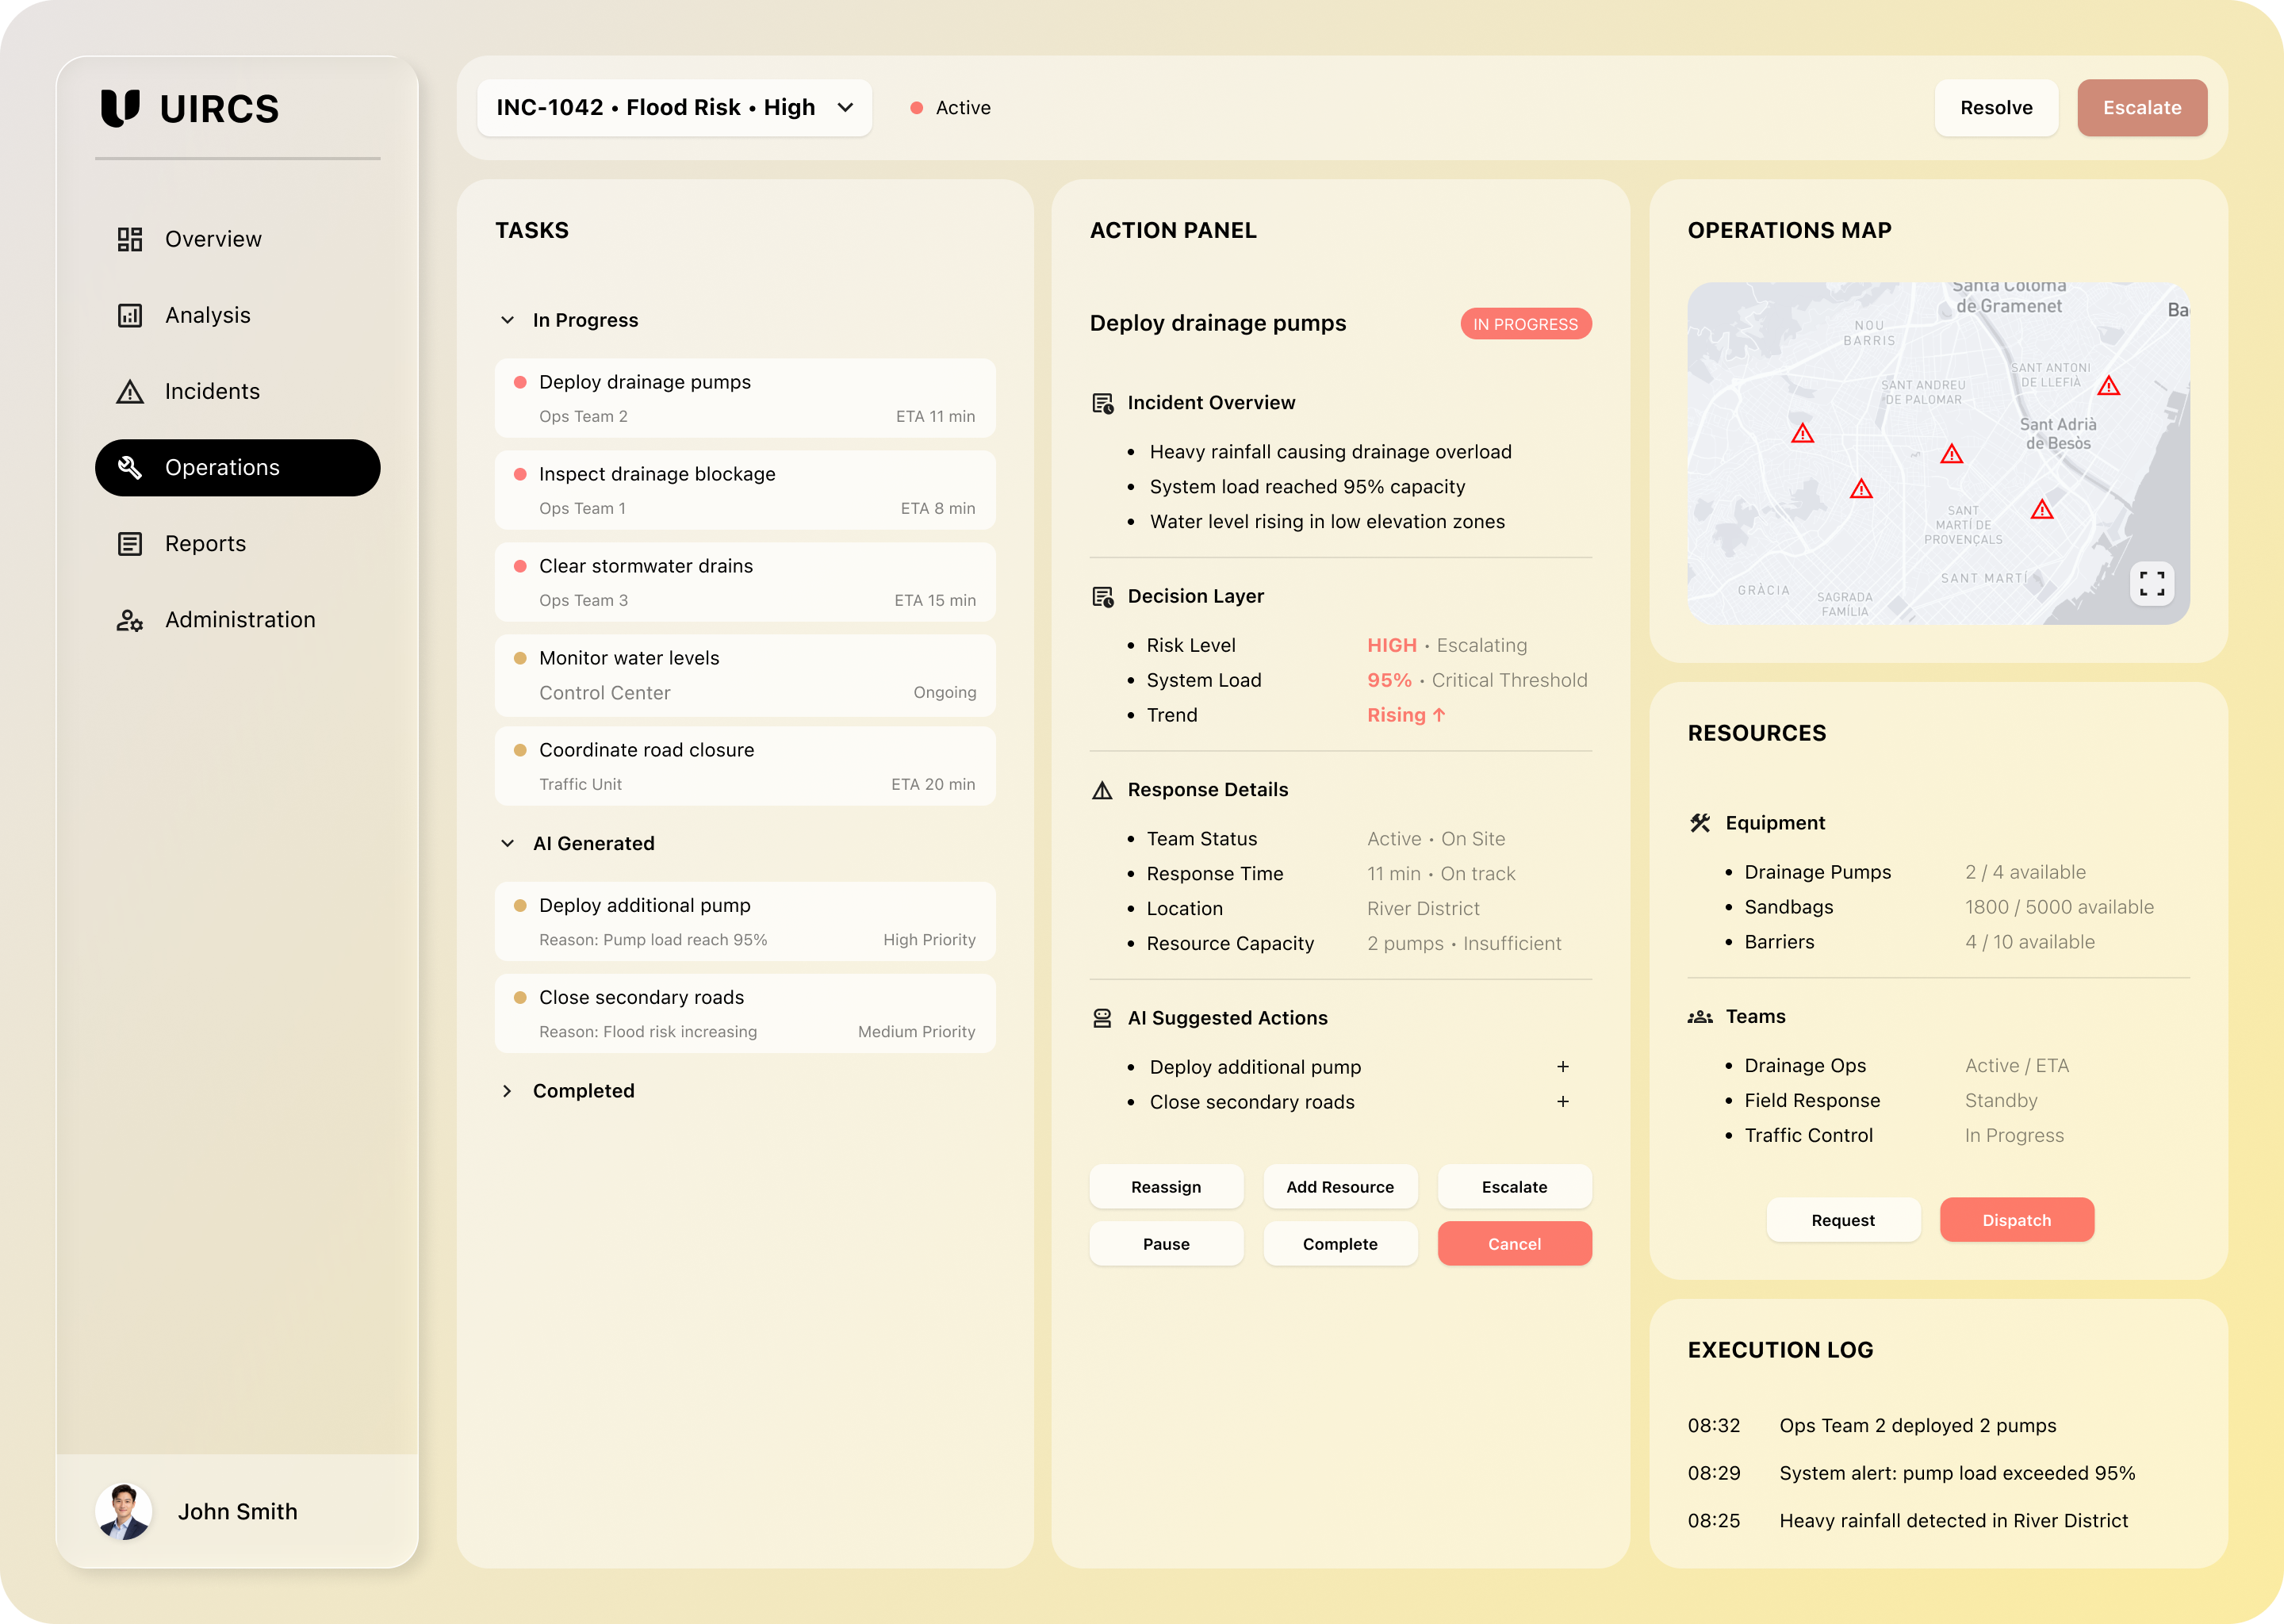Viewport: 2284px width, 1624px height.
Task: Click the Administration user-gear icon
Action: (130, 620)
